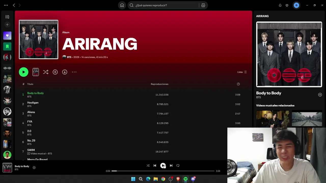326x183 pixels.
Task: Open the Spotify three-dots menu
Action: pos(6,5)
